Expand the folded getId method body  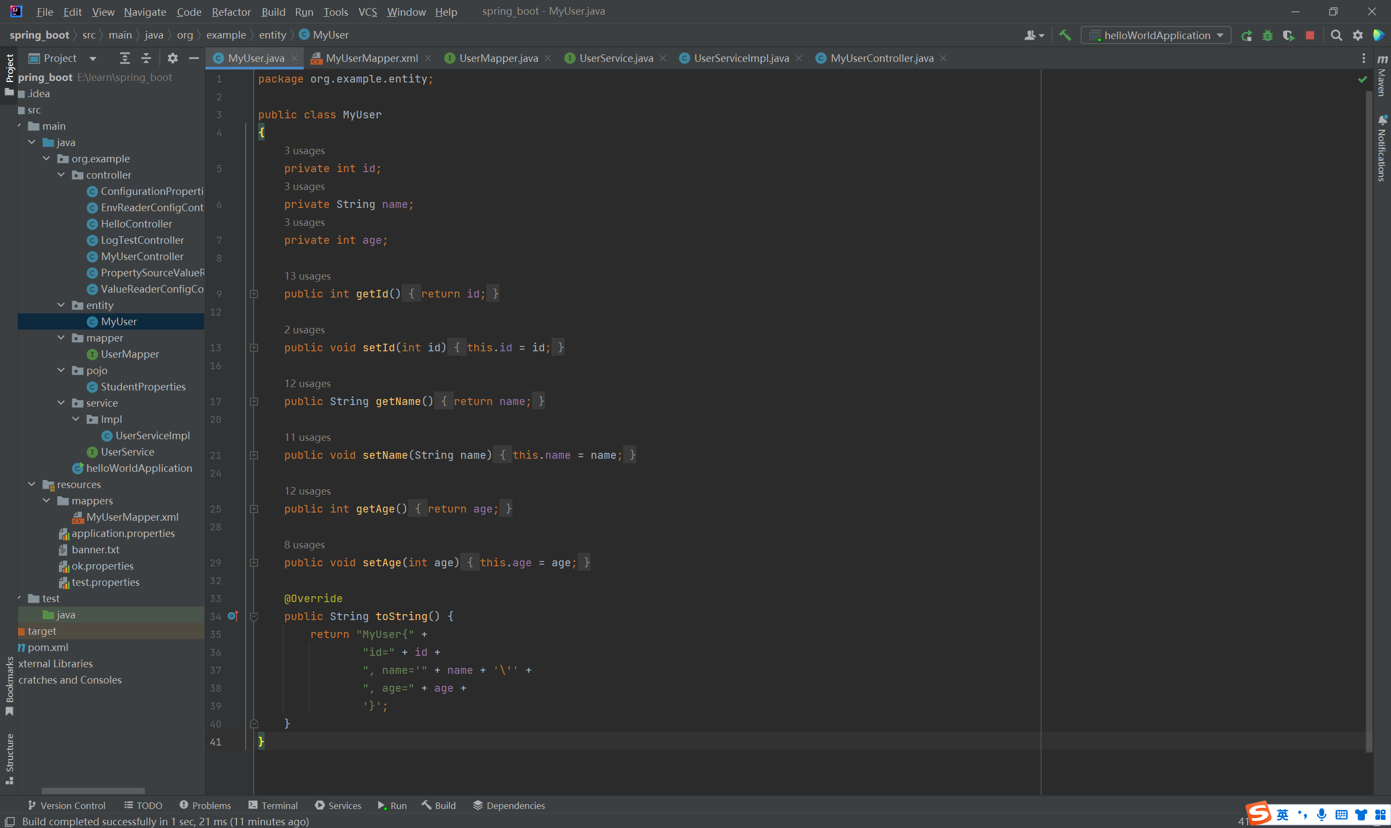[254, 294]
